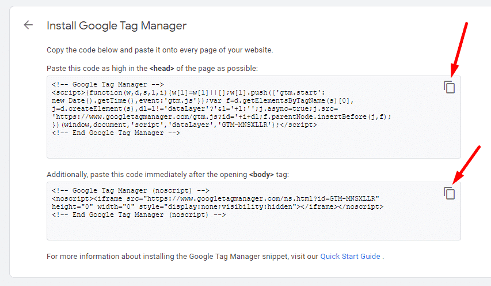
Task: Copy the head script snippet using its copy icon
Action: click(x=449, y=87)
